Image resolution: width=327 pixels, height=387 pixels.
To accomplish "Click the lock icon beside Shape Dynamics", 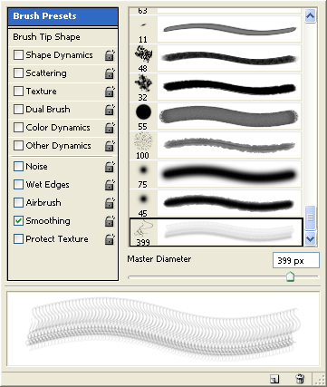I will [110, 55].
